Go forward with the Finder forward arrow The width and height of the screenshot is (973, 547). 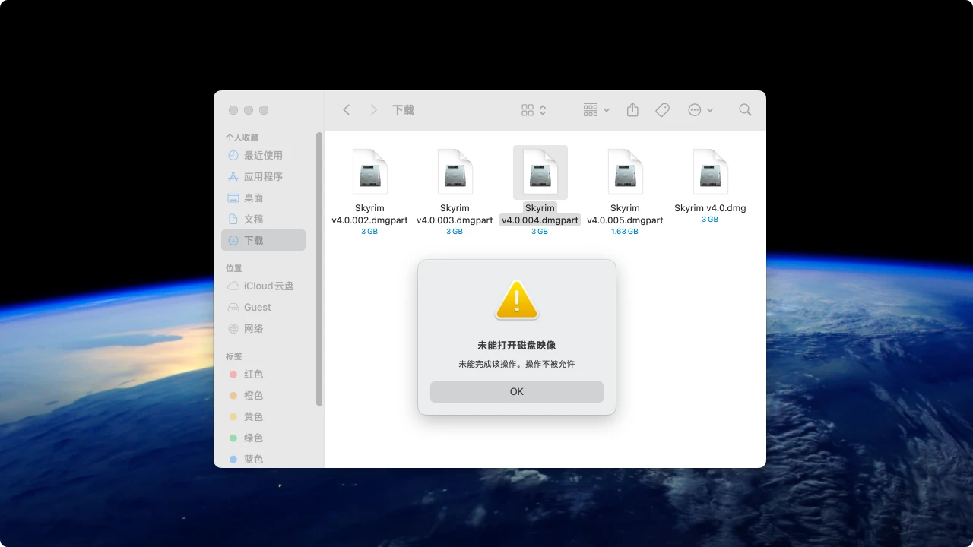(373, 110)
